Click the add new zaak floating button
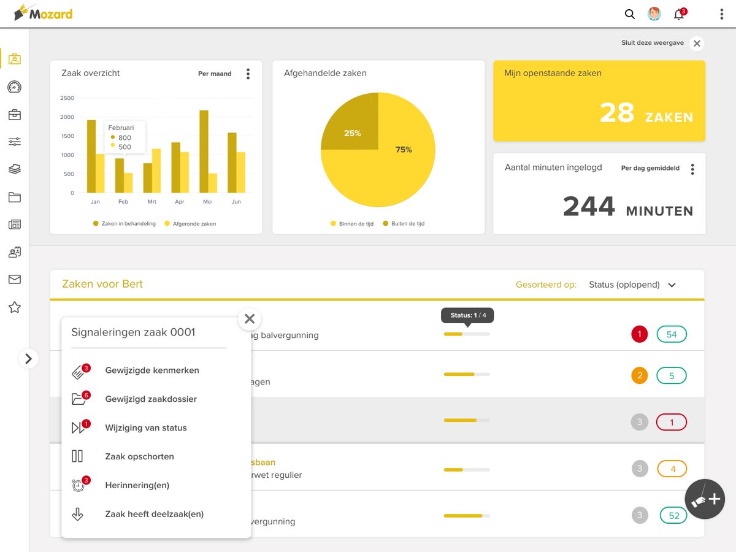Viewport: 736px width, 552px height. pyautogui.click(x=705, y=499)
